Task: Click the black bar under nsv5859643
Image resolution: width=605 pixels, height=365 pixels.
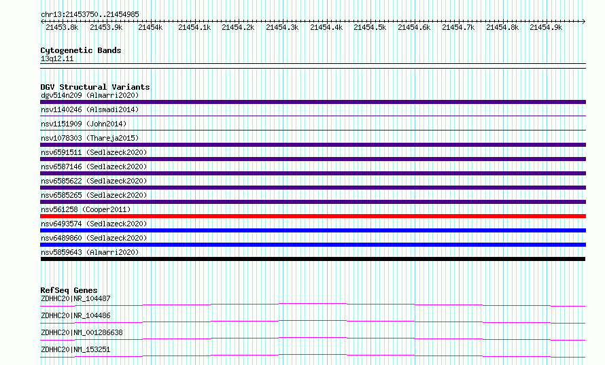Action: pos(313,259)
